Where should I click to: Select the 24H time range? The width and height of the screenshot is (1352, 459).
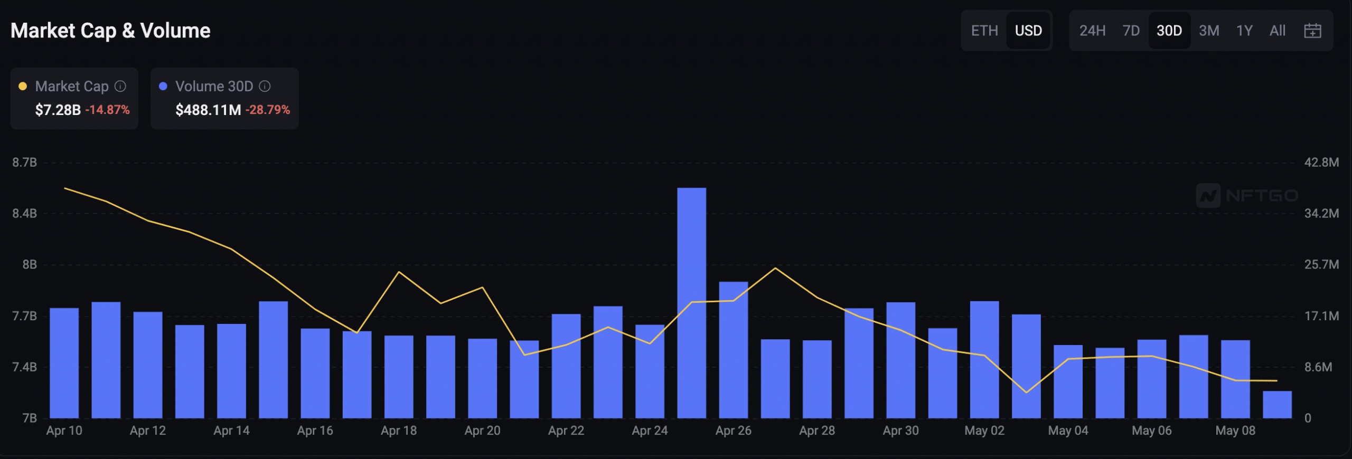(1092, 31)
